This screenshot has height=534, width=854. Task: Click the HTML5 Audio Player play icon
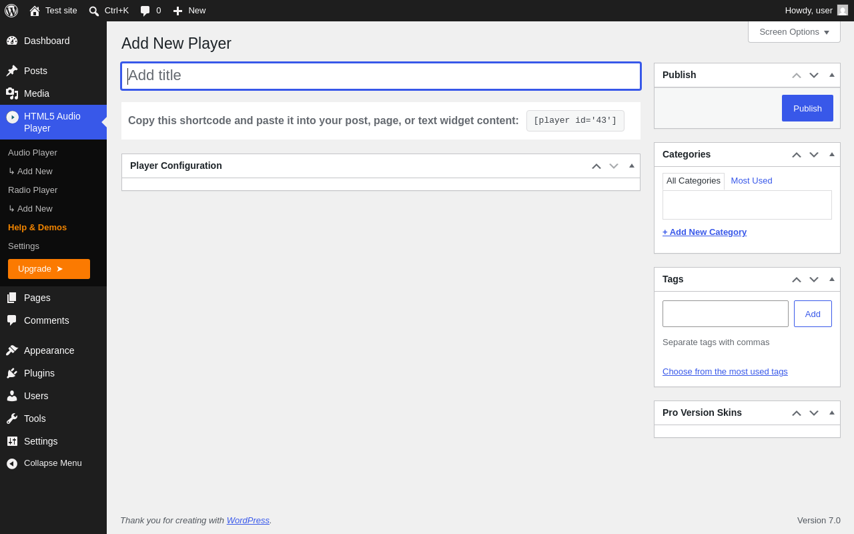12,117
